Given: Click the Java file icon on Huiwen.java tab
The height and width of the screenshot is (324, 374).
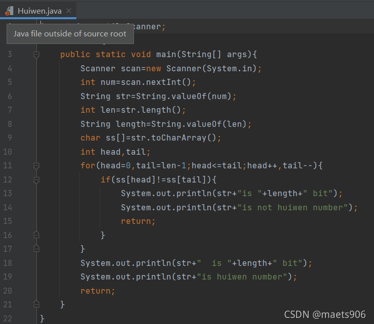Looking at the screenshot, I should [x=9, y=11].
